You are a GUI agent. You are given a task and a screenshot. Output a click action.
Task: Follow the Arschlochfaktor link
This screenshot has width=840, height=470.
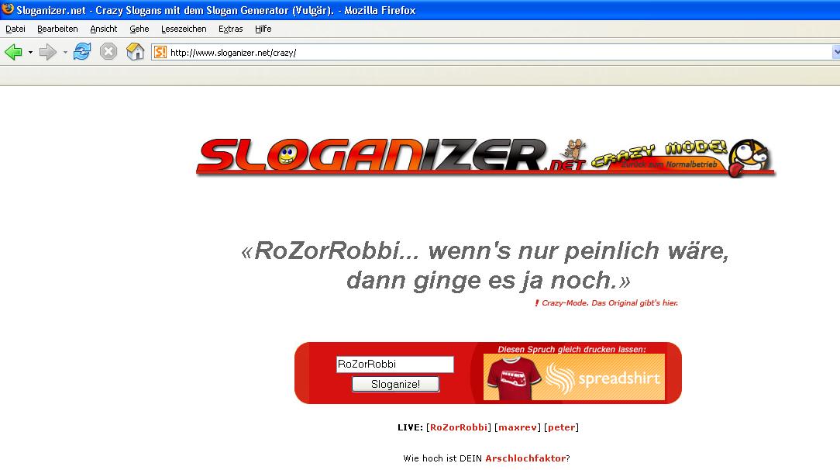pyautogui.click(x=525, y=458)
